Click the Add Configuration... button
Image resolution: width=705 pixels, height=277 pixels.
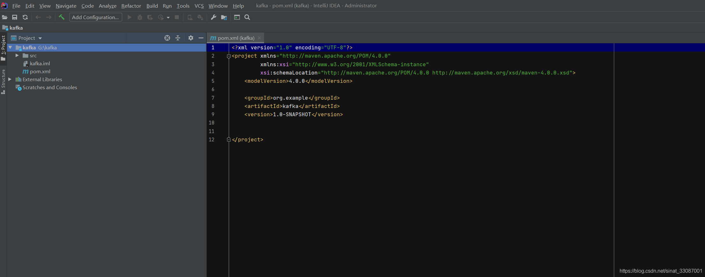96,17
